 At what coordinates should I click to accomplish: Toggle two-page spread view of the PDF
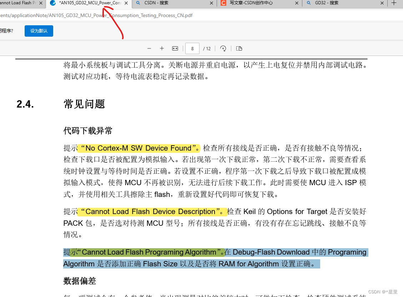click(239, 48)
